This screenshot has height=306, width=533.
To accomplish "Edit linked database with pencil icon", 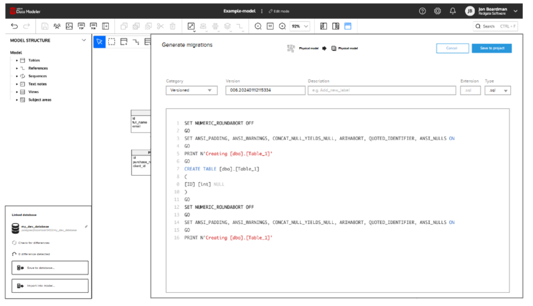I will pos(86,226).
